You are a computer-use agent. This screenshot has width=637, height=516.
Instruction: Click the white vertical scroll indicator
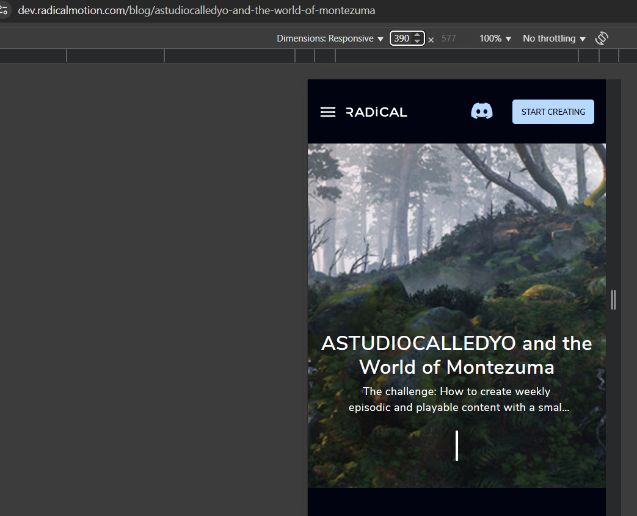pos(457,446)
